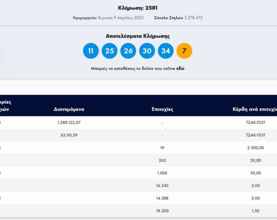Click the 'Ημερομηνία:' label
Viewport: 277px width, 220px height.
coord(85,18)
